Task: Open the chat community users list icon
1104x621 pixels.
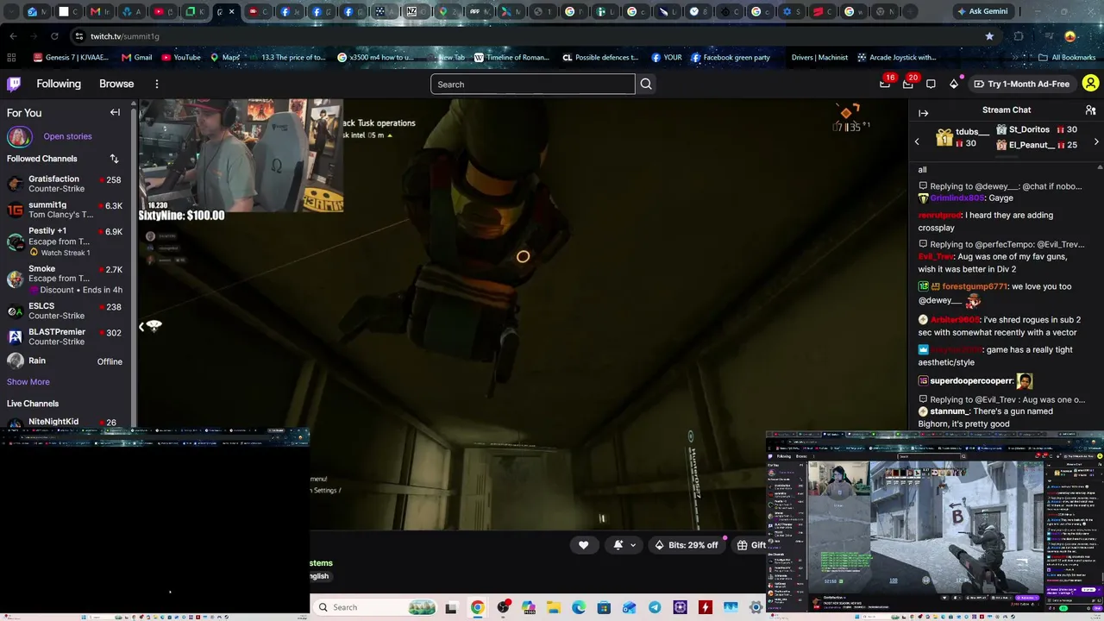Action: pyautogui.click(x=1090, y=110)
